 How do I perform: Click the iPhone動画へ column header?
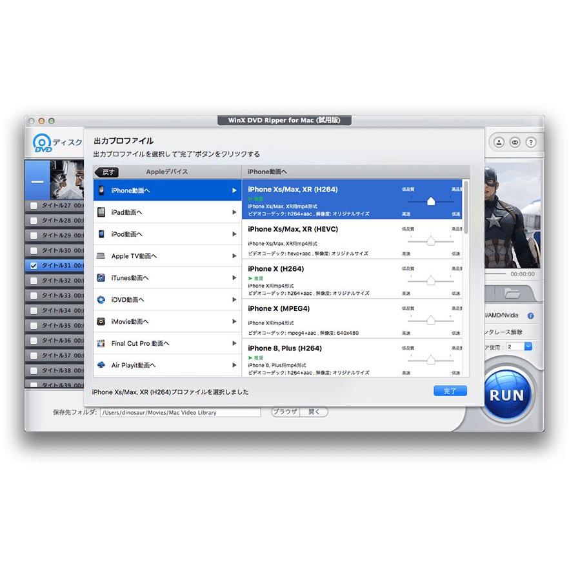(269, 172)
